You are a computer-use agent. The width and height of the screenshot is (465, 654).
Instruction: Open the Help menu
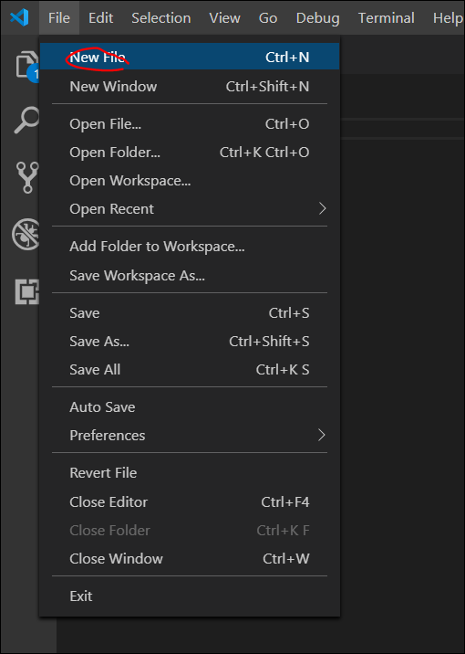[448, 18]
